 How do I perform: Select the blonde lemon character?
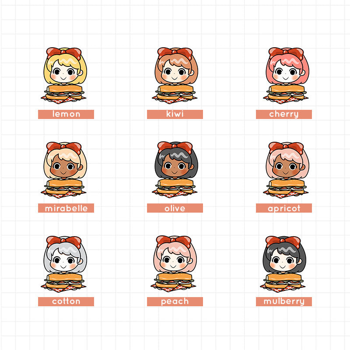(x=64, y=75)
